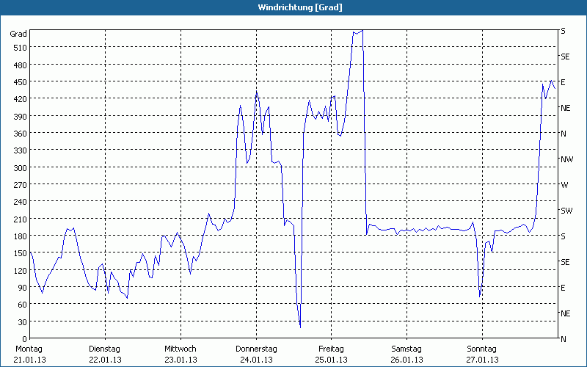Click 'NE' compass label beside 390 gridline
Screen dimensions: 587x367
[565, 108]
